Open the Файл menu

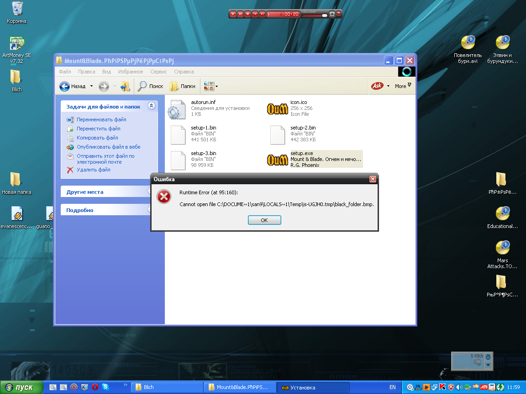[65, 72]
